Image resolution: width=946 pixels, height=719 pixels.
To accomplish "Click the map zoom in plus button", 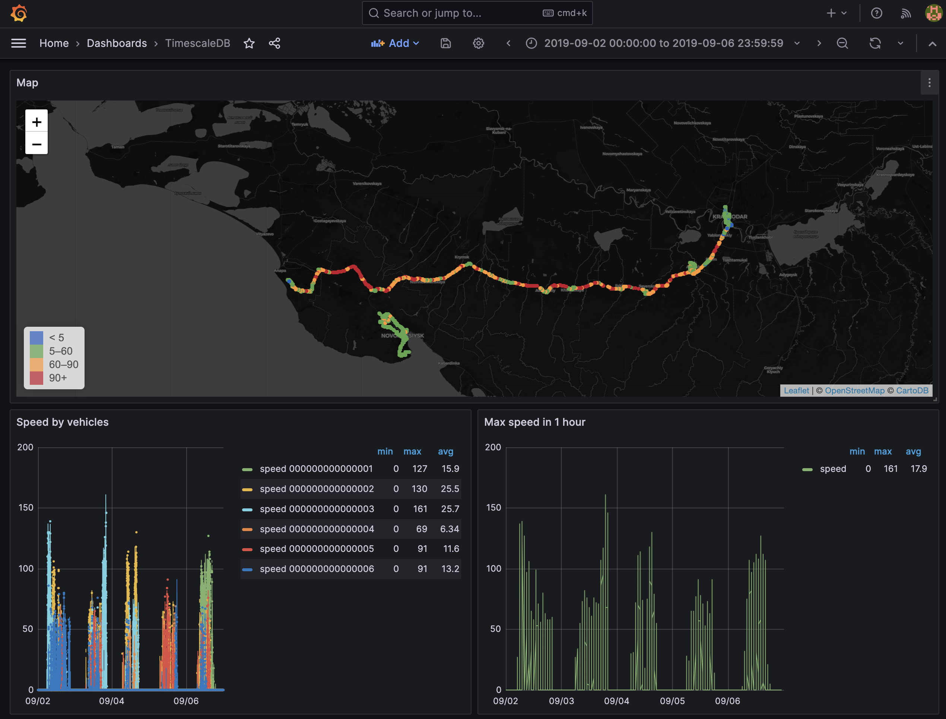I will tap(36, 122).
